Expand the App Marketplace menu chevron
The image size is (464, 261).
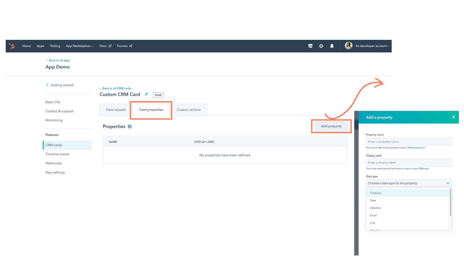point(92,46)
